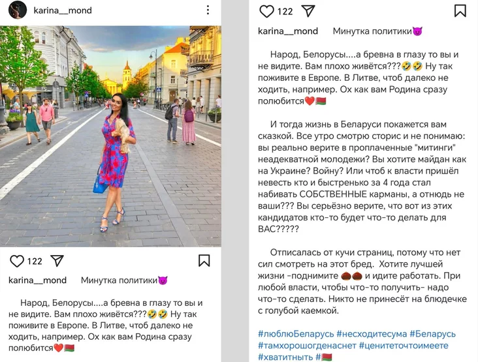478x362 pixels.
Task: Like the post using left heart icon
Action: (17, 261)
